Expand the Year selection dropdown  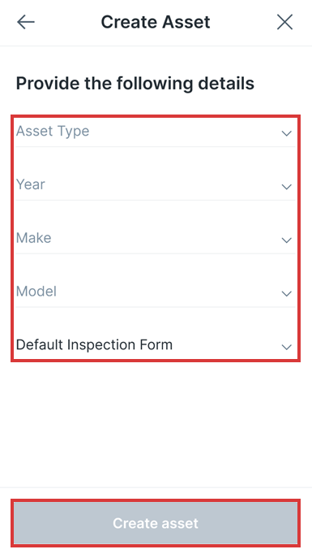coord(156,185)
